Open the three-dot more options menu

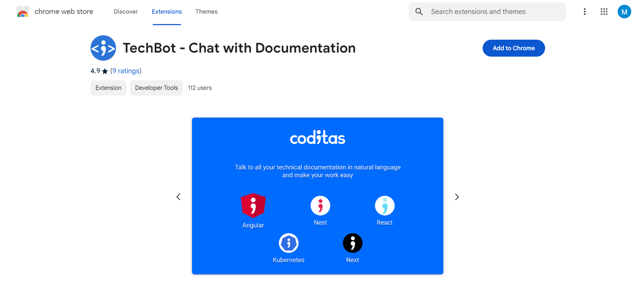pos(584,12)
